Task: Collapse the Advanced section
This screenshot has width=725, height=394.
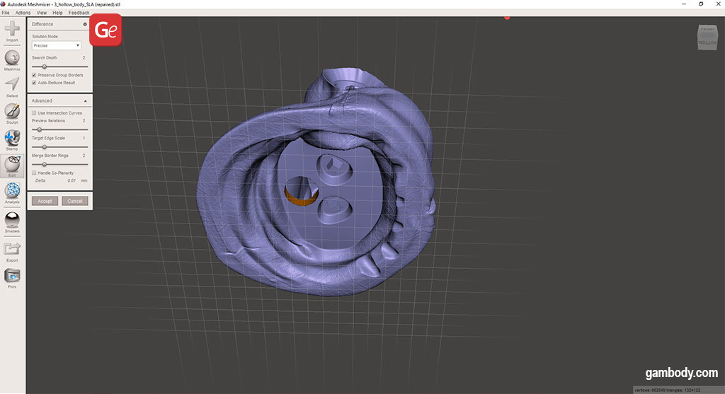Action: tap(85, 101)
